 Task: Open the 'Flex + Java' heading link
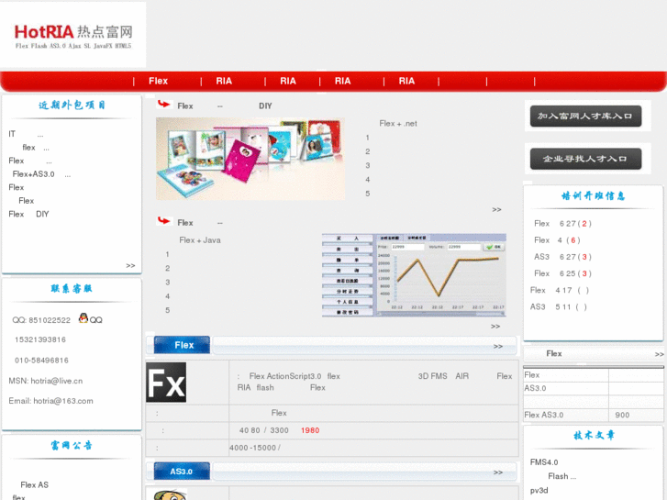point(200,240)
